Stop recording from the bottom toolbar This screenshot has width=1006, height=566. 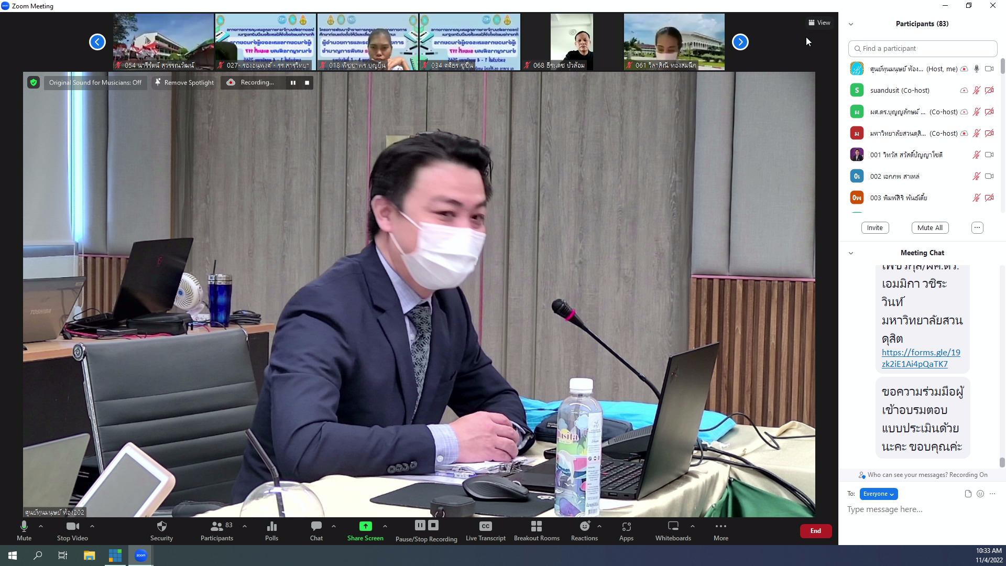pyautogui.click(x=433, y=525)
